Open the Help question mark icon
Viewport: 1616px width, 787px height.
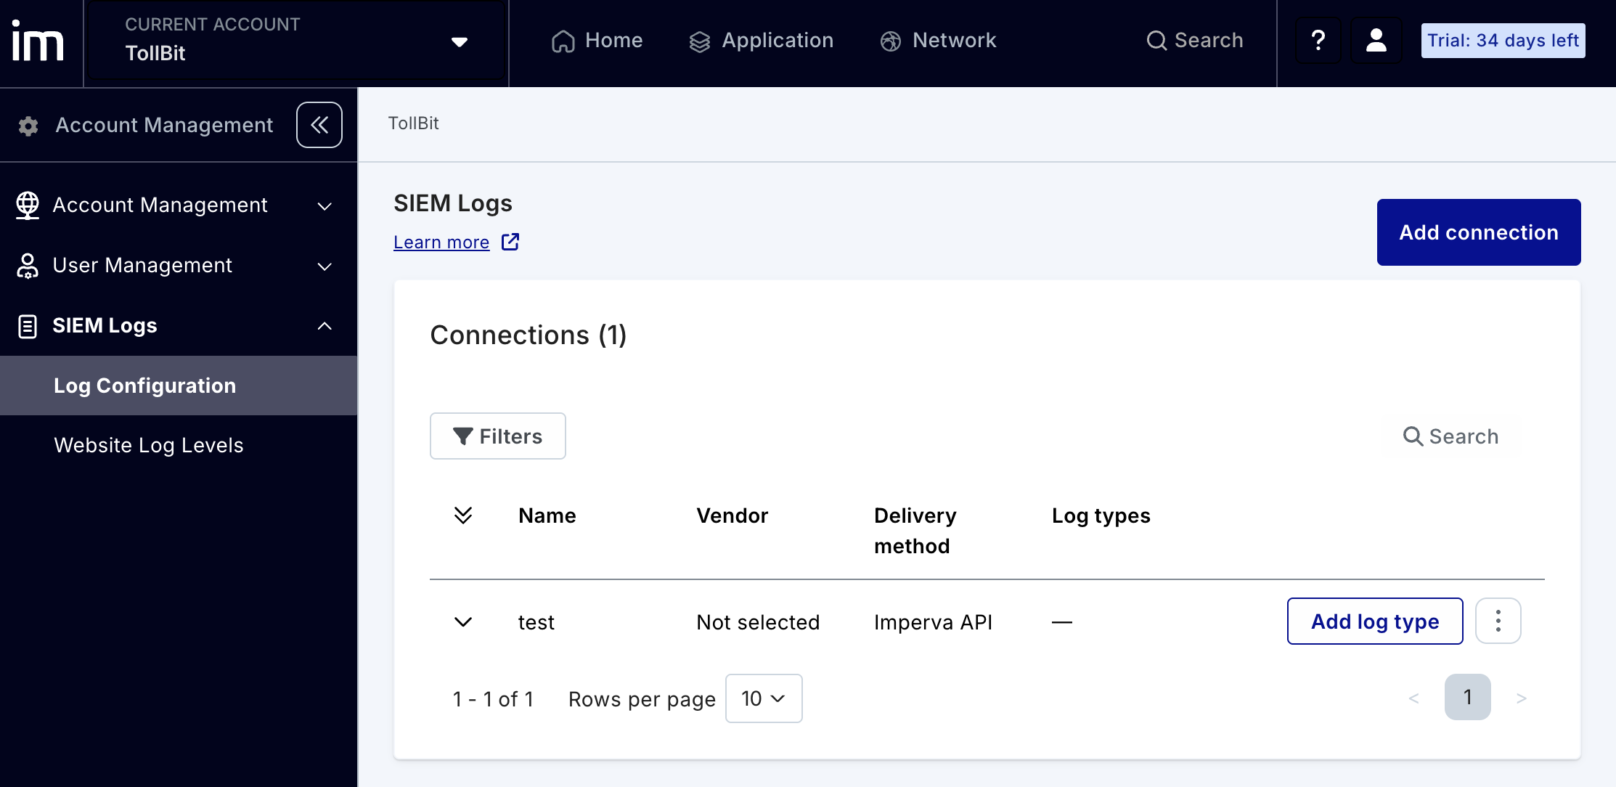coord(1318,41)
